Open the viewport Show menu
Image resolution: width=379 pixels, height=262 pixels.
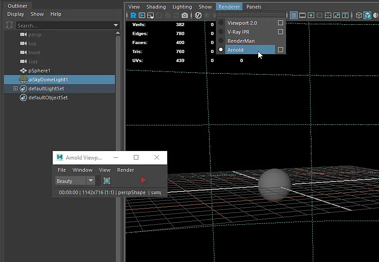tap(205, 7)
